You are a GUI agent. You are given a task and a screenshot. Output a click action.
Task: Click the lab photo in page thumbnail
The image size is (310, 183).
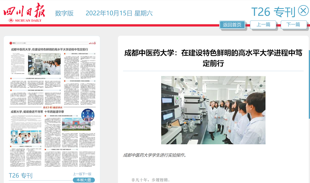44,64
